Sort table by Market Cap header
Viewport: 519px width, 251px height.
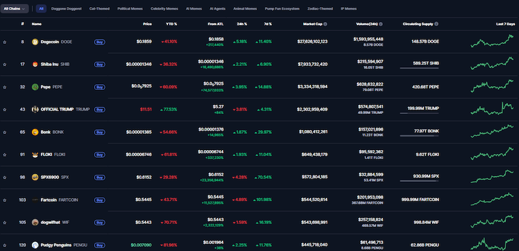tap(313, 24)
